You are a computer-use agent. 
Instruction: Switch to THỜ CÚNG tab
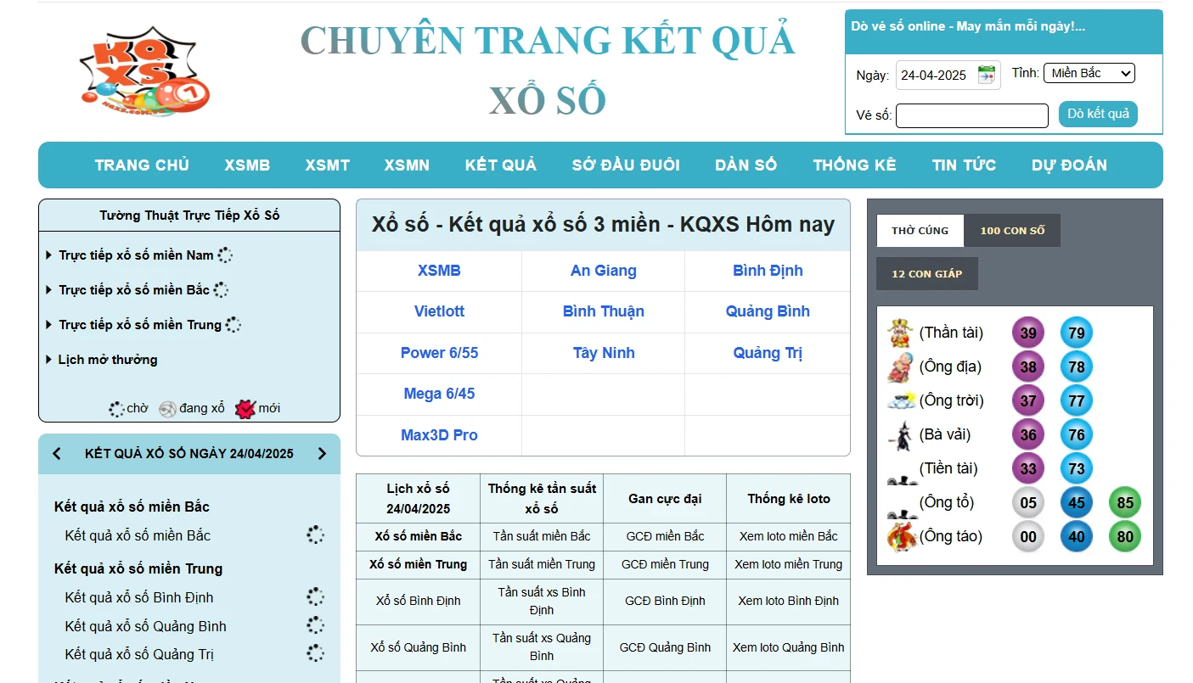(920, 231)
